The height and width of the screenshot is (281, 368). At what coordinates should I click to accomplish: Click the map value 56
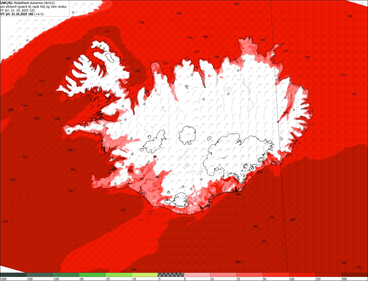pos(155,157)
